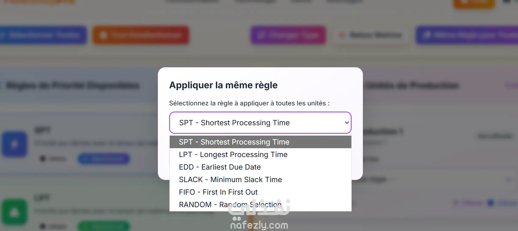
Task: Click the blue checkbox icon in unit row
Action: 491,203
